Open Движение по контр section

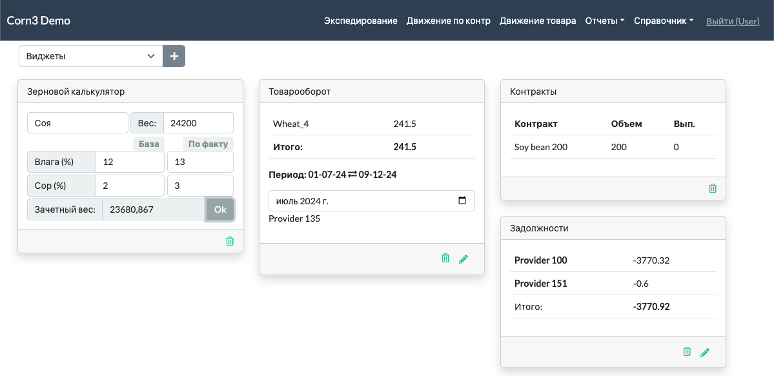448,21
